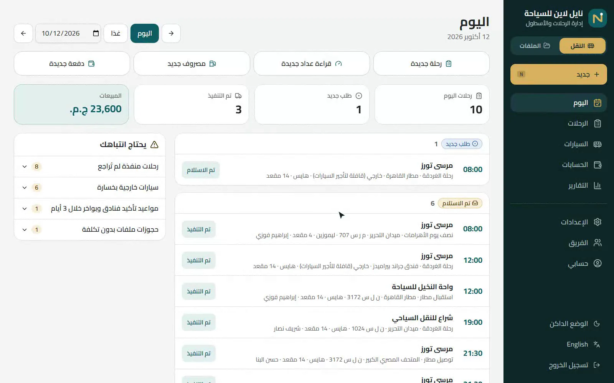Image resolution: width=614 pixels, height=383 pixels.
Task: Click تم التنفيذ for واحة النخيل 12:00 trip
Action: click(x=199, y=291)
